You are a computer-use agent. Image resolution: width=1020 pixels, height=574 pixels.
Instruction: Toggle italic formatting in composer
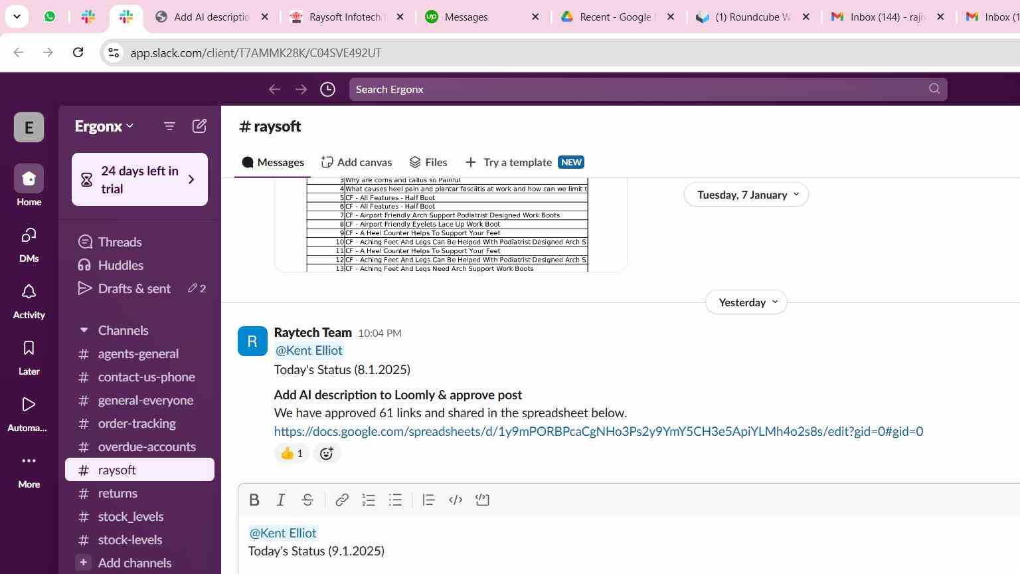click(281, 500)
